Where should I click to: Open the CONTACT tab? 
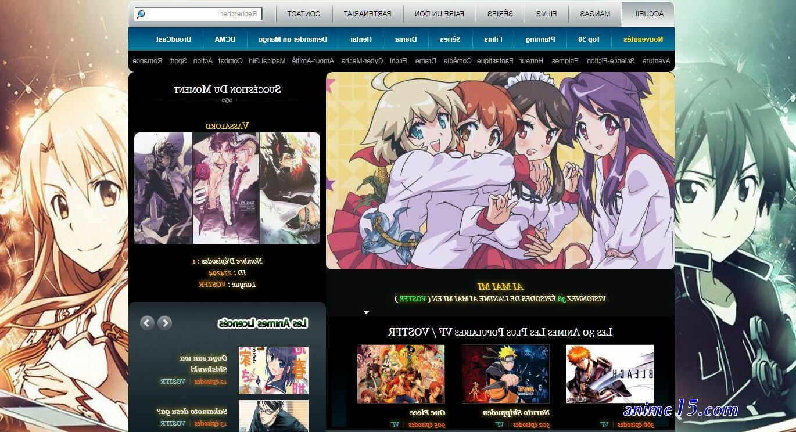point(304,14)
